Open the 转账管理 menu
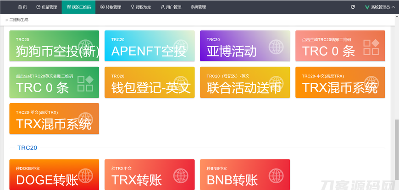 click(x=110, y=7)
